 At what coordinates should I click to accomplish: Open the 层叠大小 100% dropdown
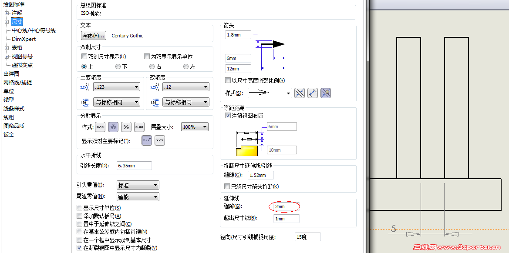(x=195, y=127)
